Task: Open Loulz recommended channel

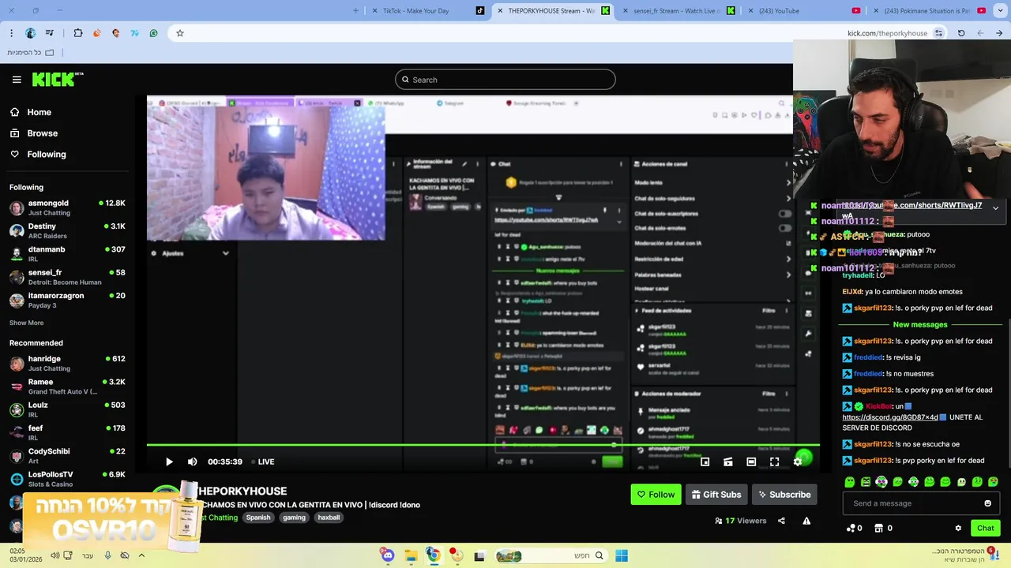Action: pos(67,409)
